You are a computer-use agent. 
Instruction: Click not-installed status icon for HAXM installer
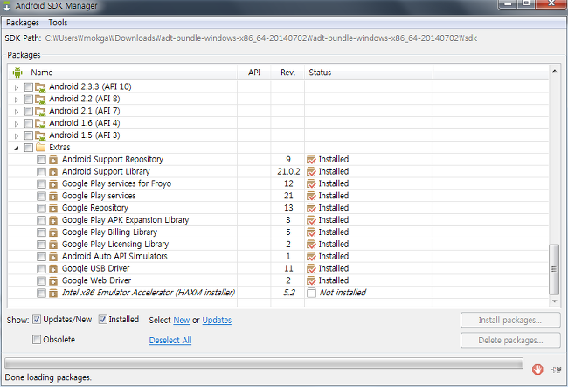311,293
